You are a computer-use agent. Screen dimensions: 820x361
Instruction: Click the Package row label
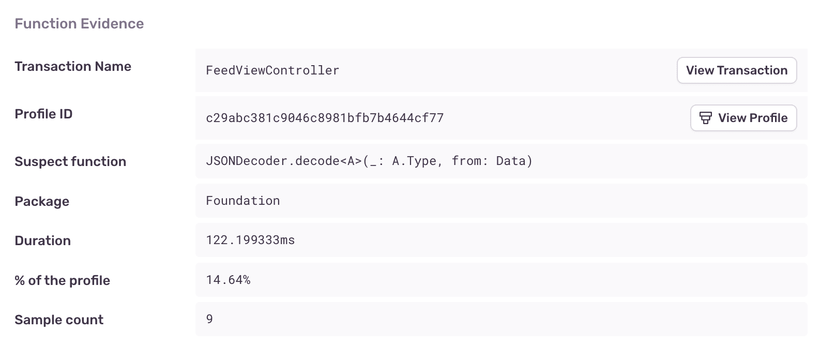[42, 201]
